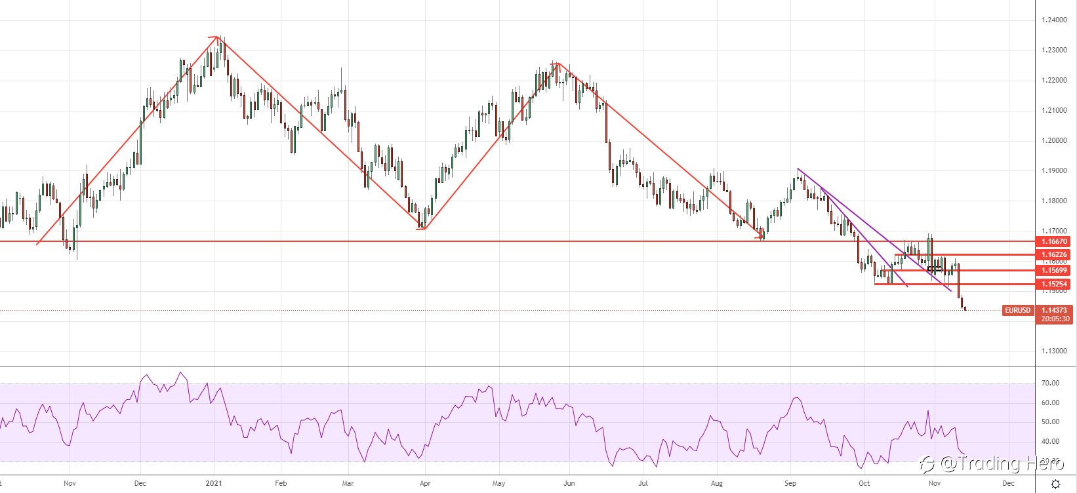Click the current price 1.14373 label
The height and width of the screenshot is (493, 1077).
(x=1054, y=310)
